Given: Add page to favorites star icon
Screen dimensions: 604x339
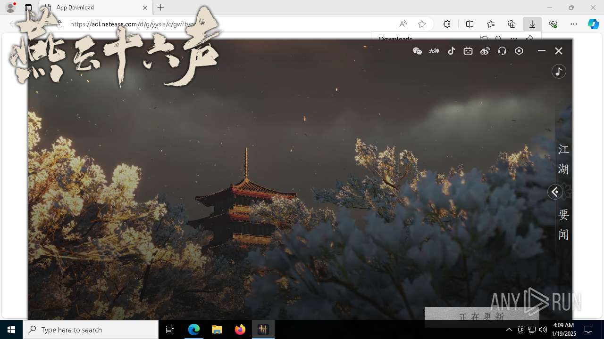Looking at the screenshot, I should click(x=422, y=24).
